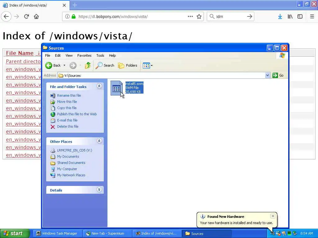Expand the Details panel
The image size is (318, 238).
click(x=99, y=190)
